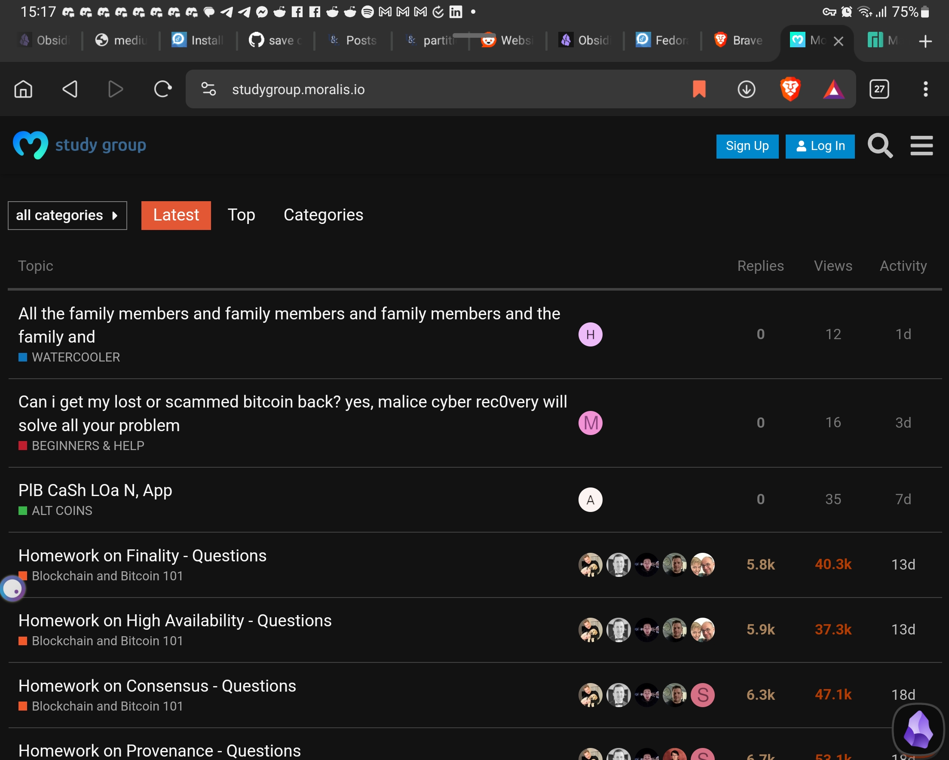
Task: Sort topics by Views column header
Action: coord(833,266)
